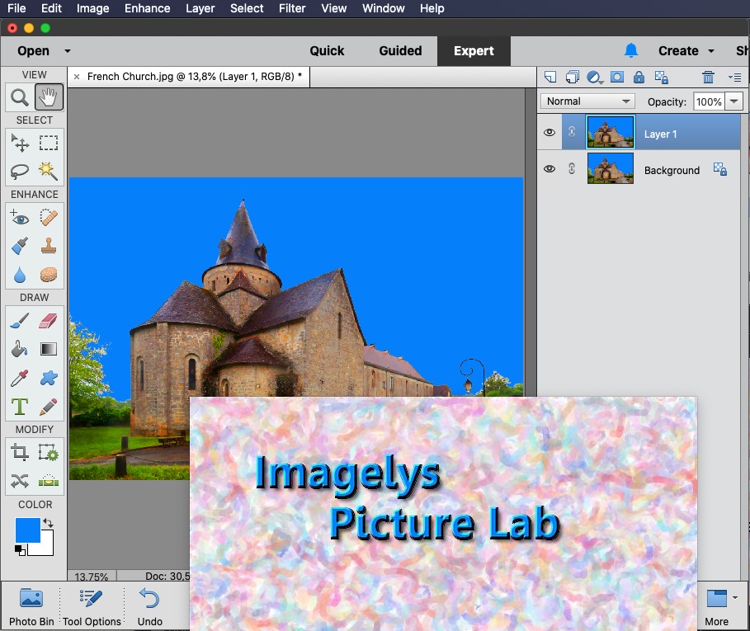Click the blue foreground color swatch
Viewport: 750px width, 631px height.
click(27, 530)
